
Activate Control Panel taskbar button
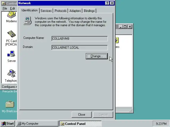pyautogui.click(x=80, y=124)
